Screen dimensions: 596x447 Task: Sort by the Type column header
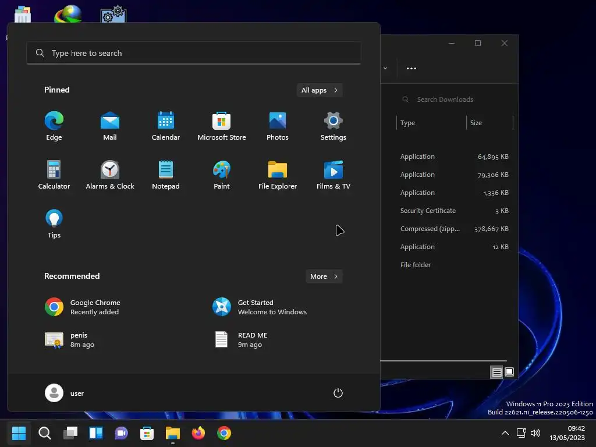[x=431, y=123]
